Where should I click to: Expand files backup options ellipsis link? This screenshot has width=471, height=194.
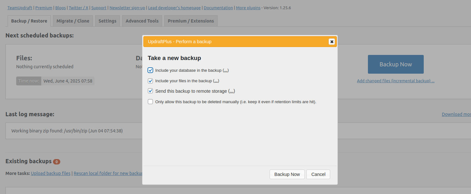(216, 81)
